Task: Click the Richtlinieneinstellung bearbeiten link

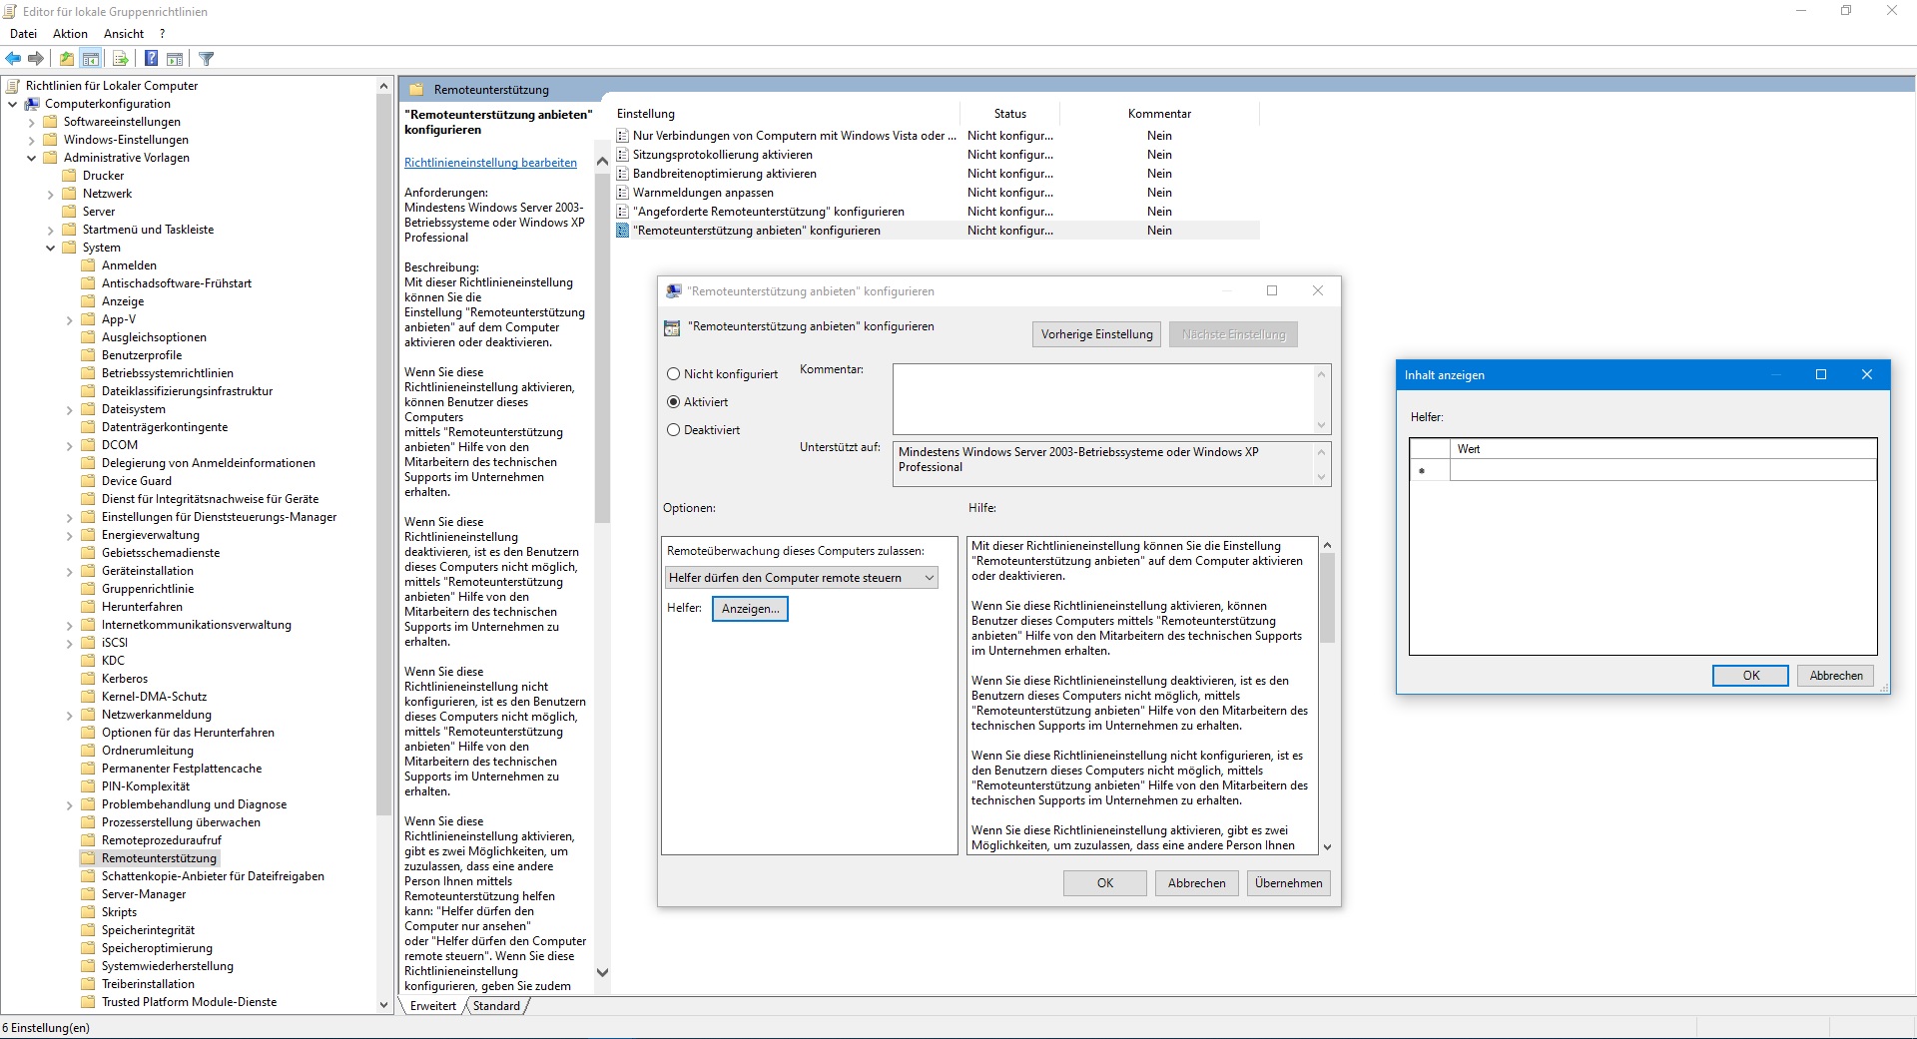Action: click(490, 163)
